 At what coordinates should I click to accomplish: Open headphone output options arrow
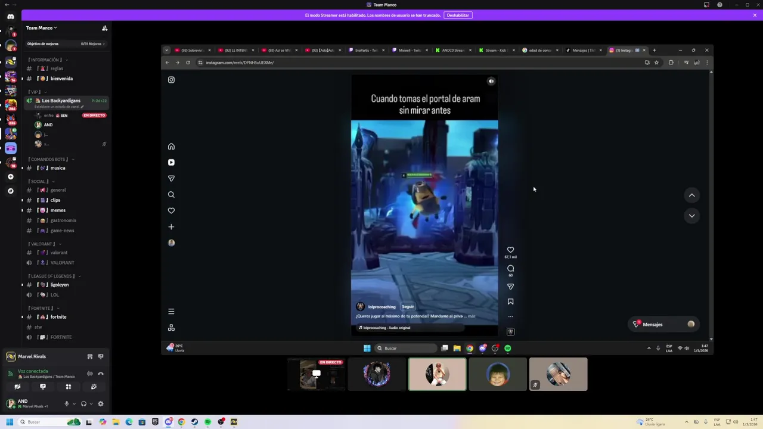[91, 404]
